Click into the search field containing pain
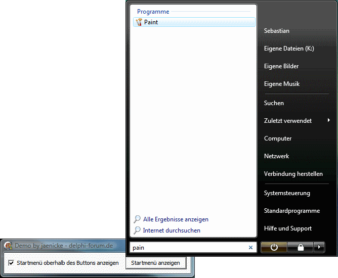Screen dimensions: 338x278 (187, 248)
